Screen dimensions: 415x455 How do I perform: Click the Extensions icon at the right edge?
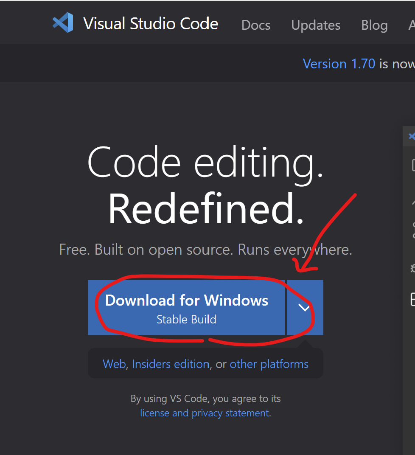coord(412,299)
